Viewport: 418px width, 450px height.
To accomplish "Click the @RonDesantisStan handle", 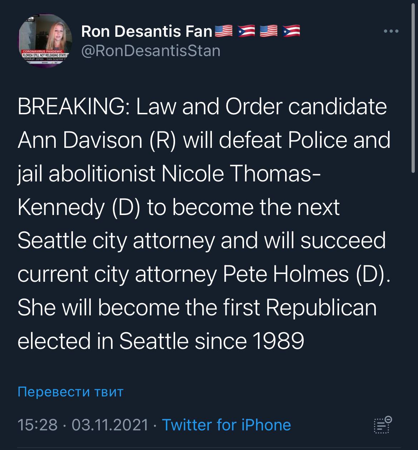I will pos(151,51).
